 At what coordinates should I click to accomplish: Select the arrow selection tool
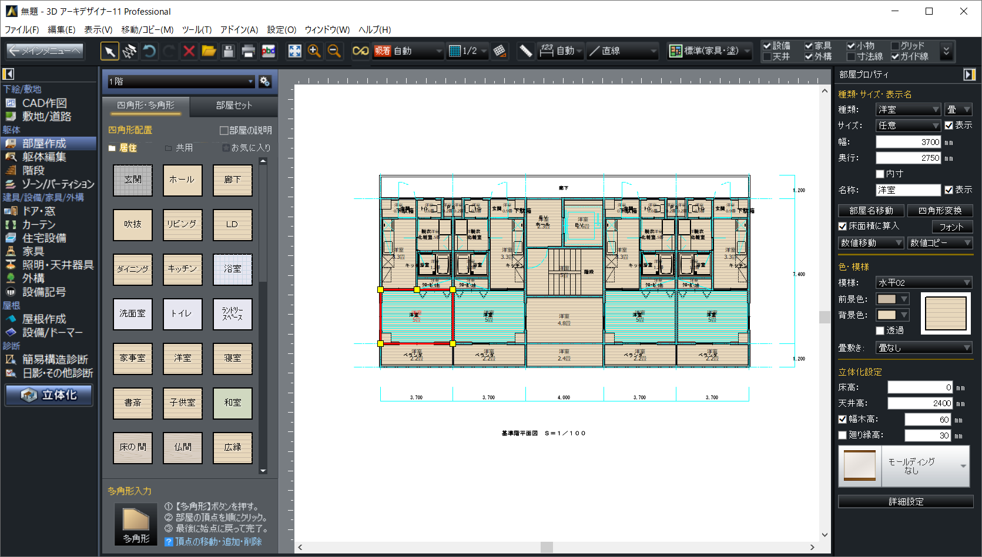[109, 52]
